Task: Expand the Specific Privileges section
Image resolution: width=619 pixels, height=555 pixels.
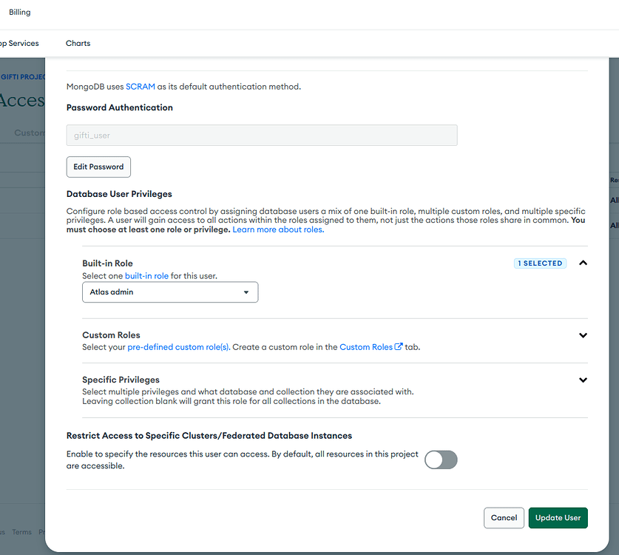Action: point(583,380)
